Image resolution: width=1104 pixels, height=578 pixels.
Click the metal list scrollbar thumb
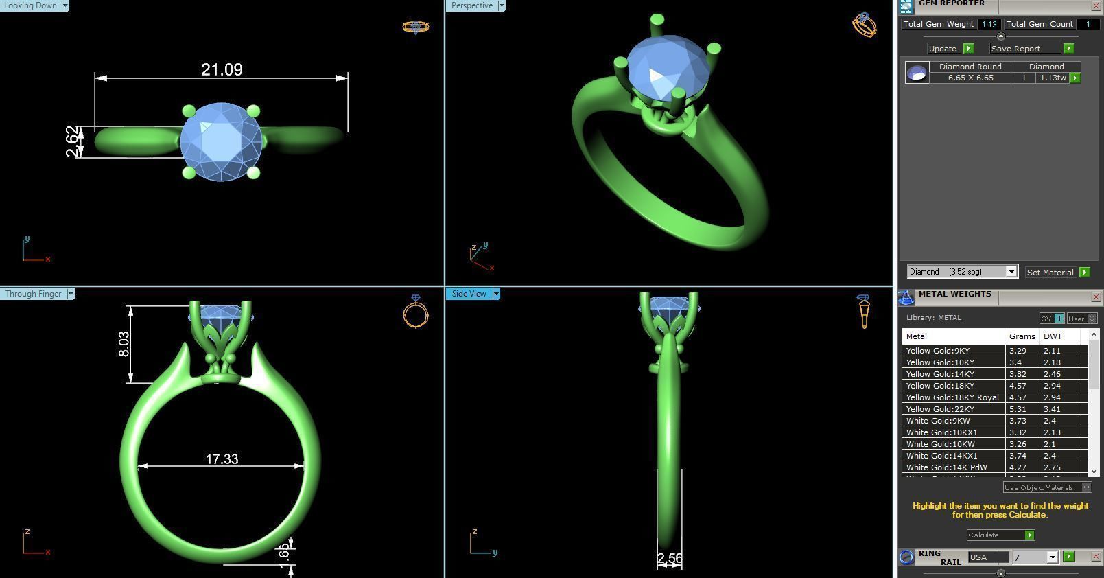(1094, 365)
